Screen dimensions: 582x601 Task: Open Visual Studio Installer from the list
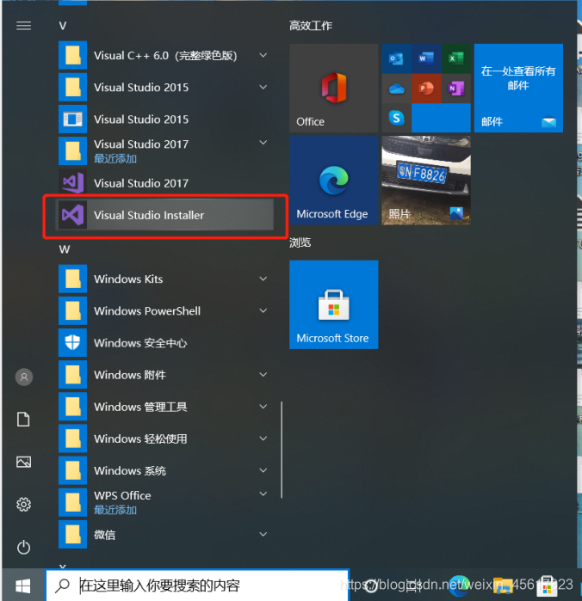[164, 215]
